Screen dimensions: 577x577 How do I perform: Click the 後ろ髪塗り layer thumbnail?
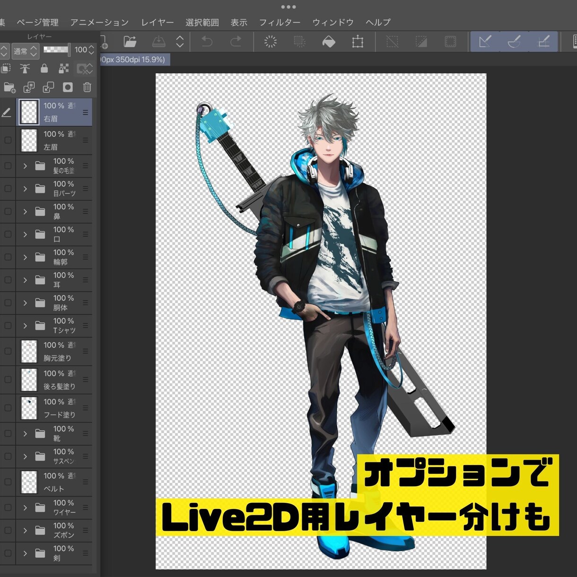point(29,379)
